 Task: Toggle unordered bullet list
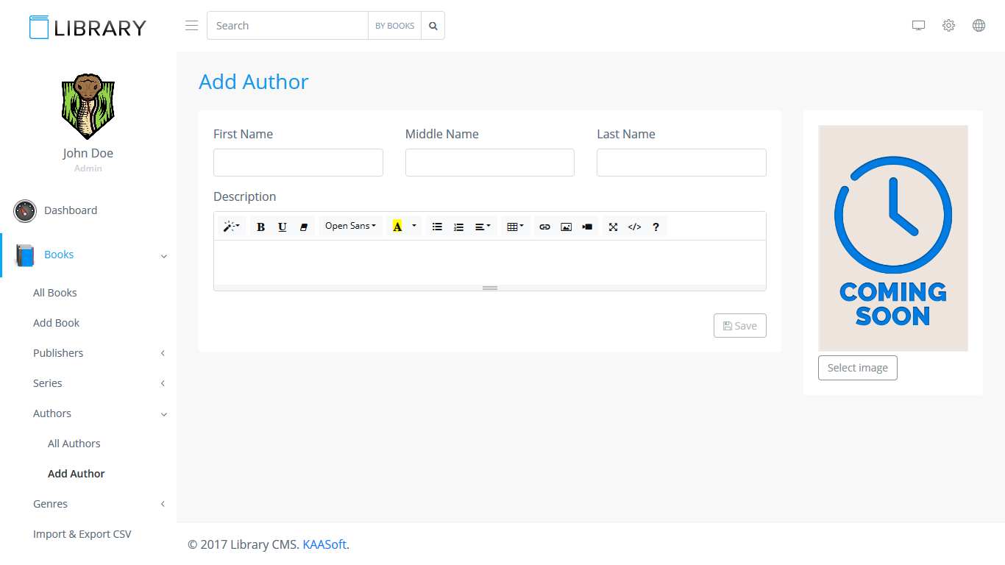(437, 227)
